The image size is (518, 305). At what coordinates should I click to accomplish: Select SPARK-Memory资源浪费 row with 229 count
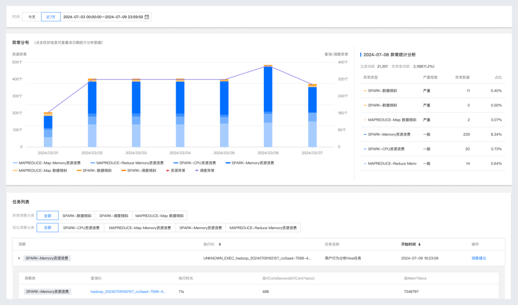pos(433,134)
